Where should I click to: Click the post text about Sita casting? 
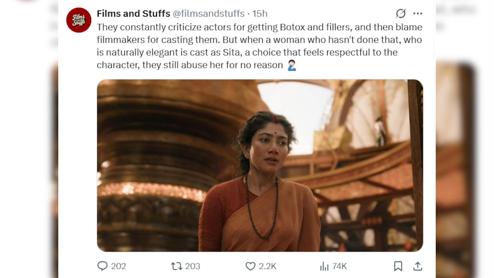(x=259, y=46)
